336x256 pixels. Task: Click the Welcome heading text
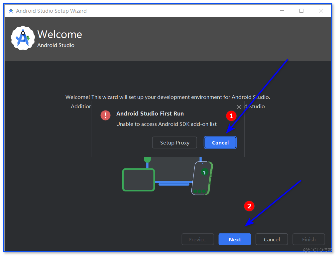(60, 34)
